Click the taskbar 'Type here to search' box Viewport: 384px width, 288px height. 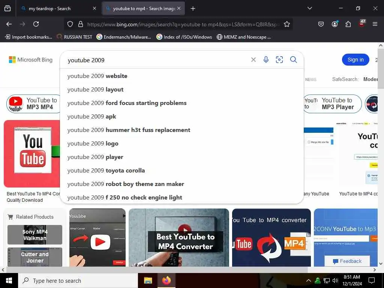click(78, 280)
